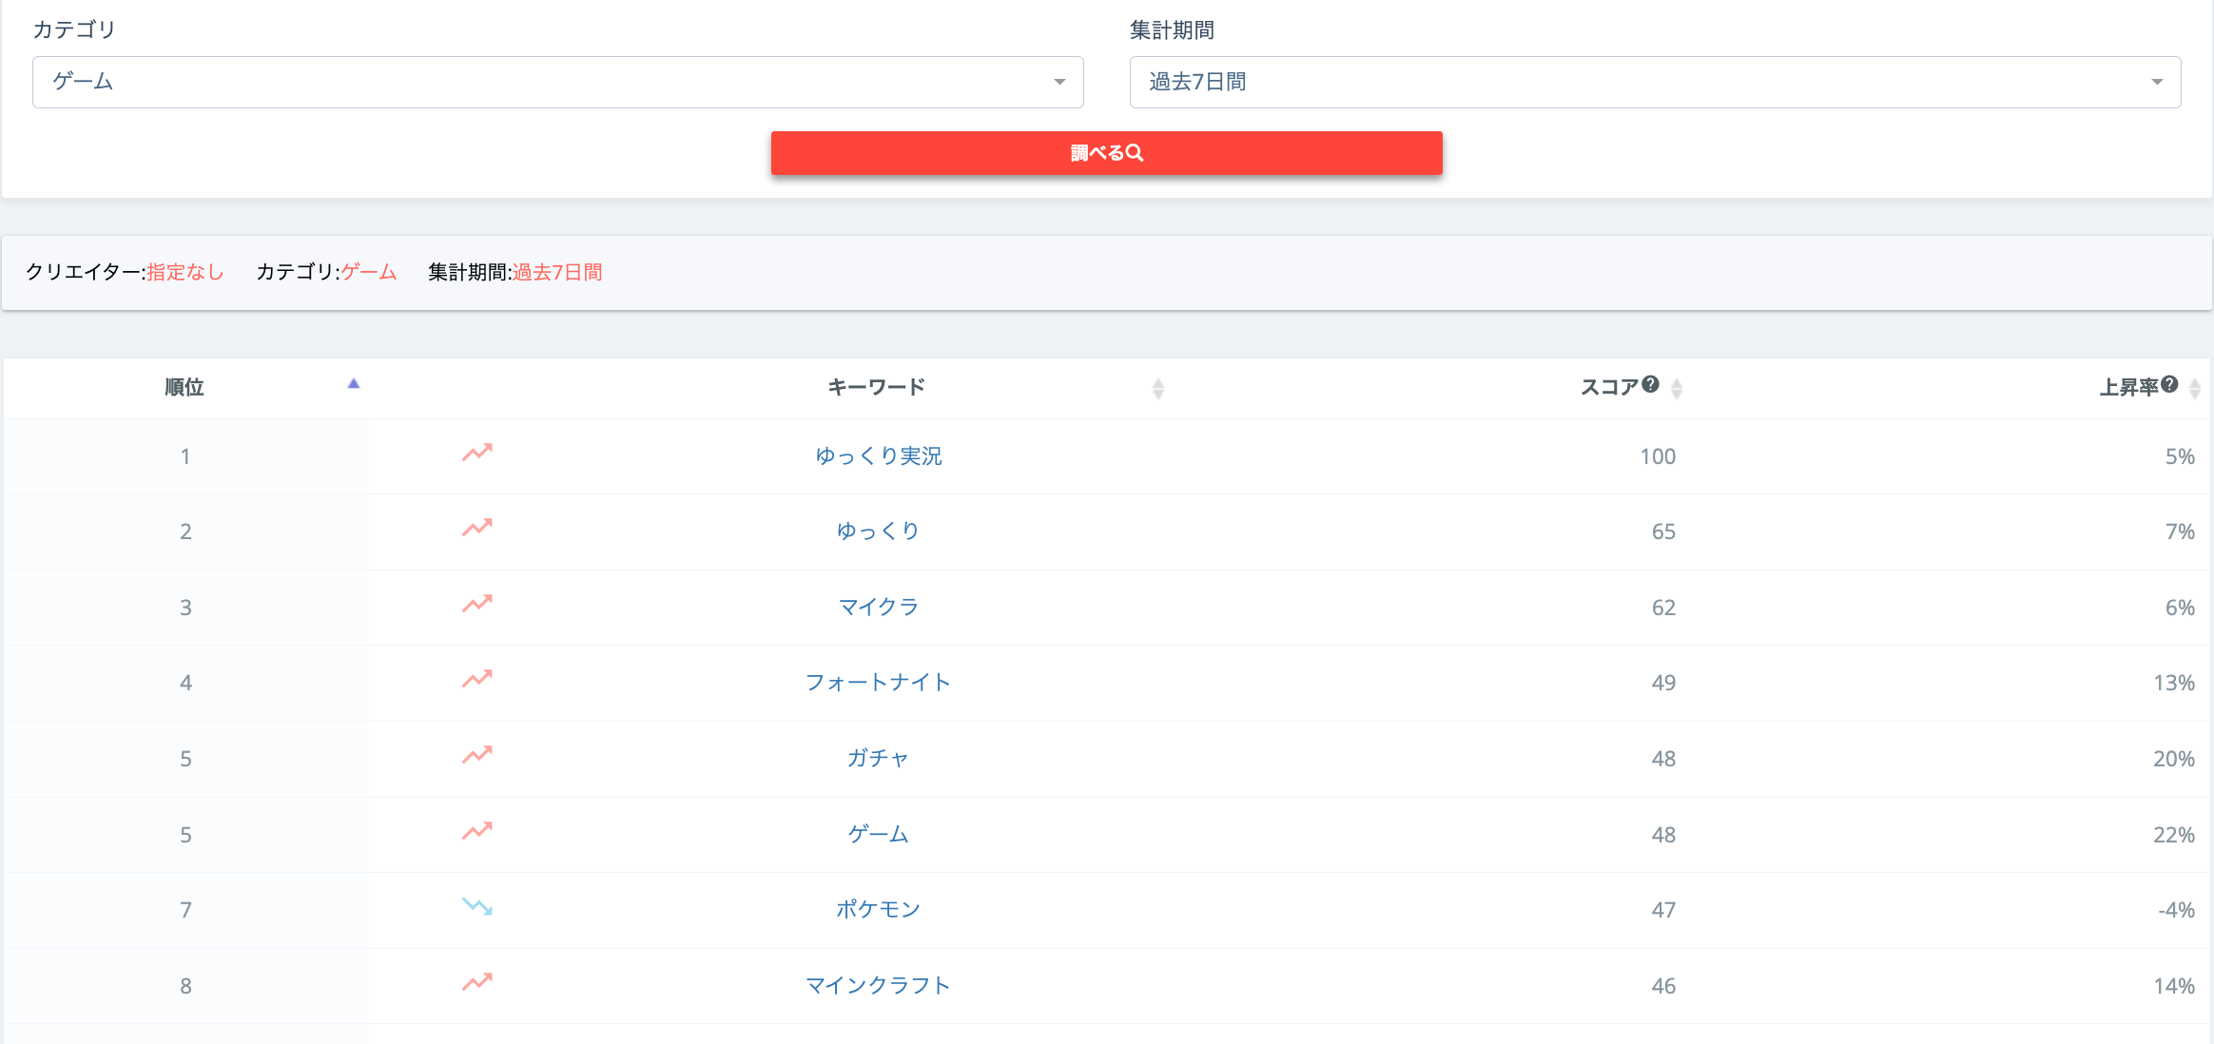The height and width of the screenshot is (1044, 2214).
Task: Open the ポケモン keyword link
Action: click(x=878, y=910)
